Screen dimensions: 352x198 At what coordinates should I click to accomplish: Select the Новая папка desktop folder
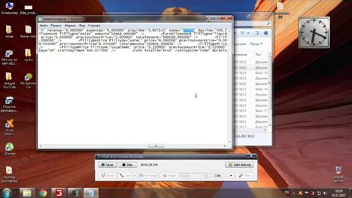(x=28, y=31)
